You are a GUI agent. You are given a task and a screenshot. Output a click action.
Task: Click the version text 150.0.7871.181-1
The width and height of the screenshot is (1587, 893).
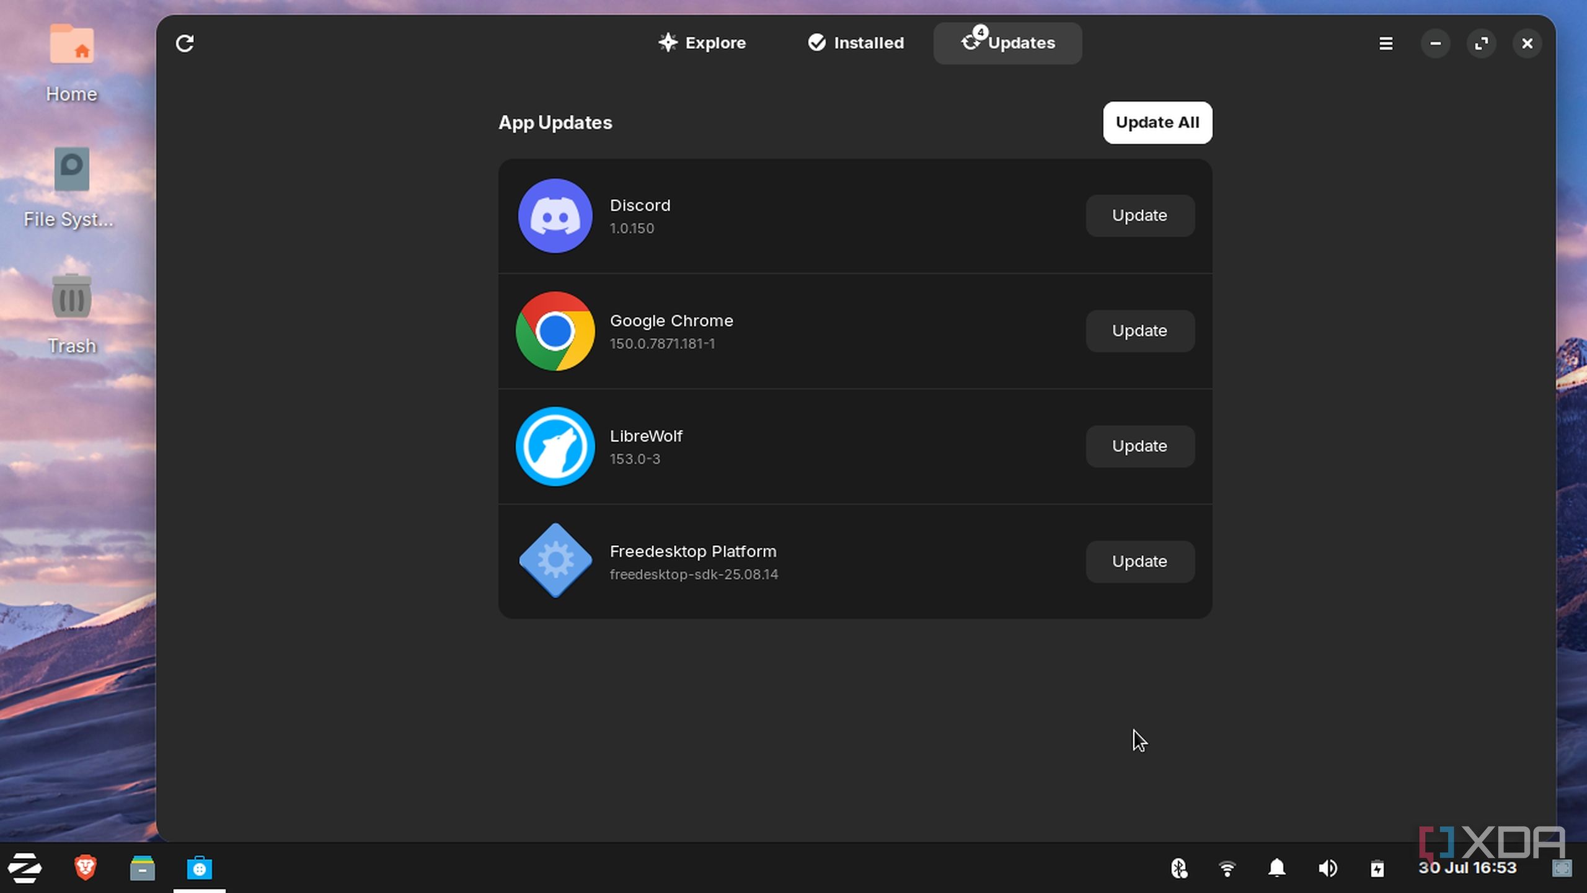click(662, 344)
